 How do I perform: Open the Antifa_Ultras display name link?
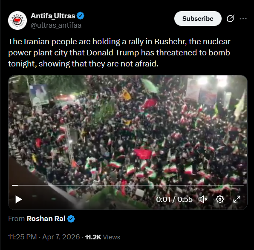53,16
